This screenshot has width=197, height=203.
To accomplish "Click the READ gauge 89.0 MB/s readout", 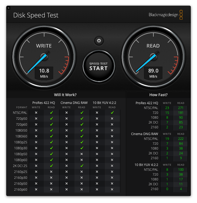I will pyautogui.click(x=153, y=73).
